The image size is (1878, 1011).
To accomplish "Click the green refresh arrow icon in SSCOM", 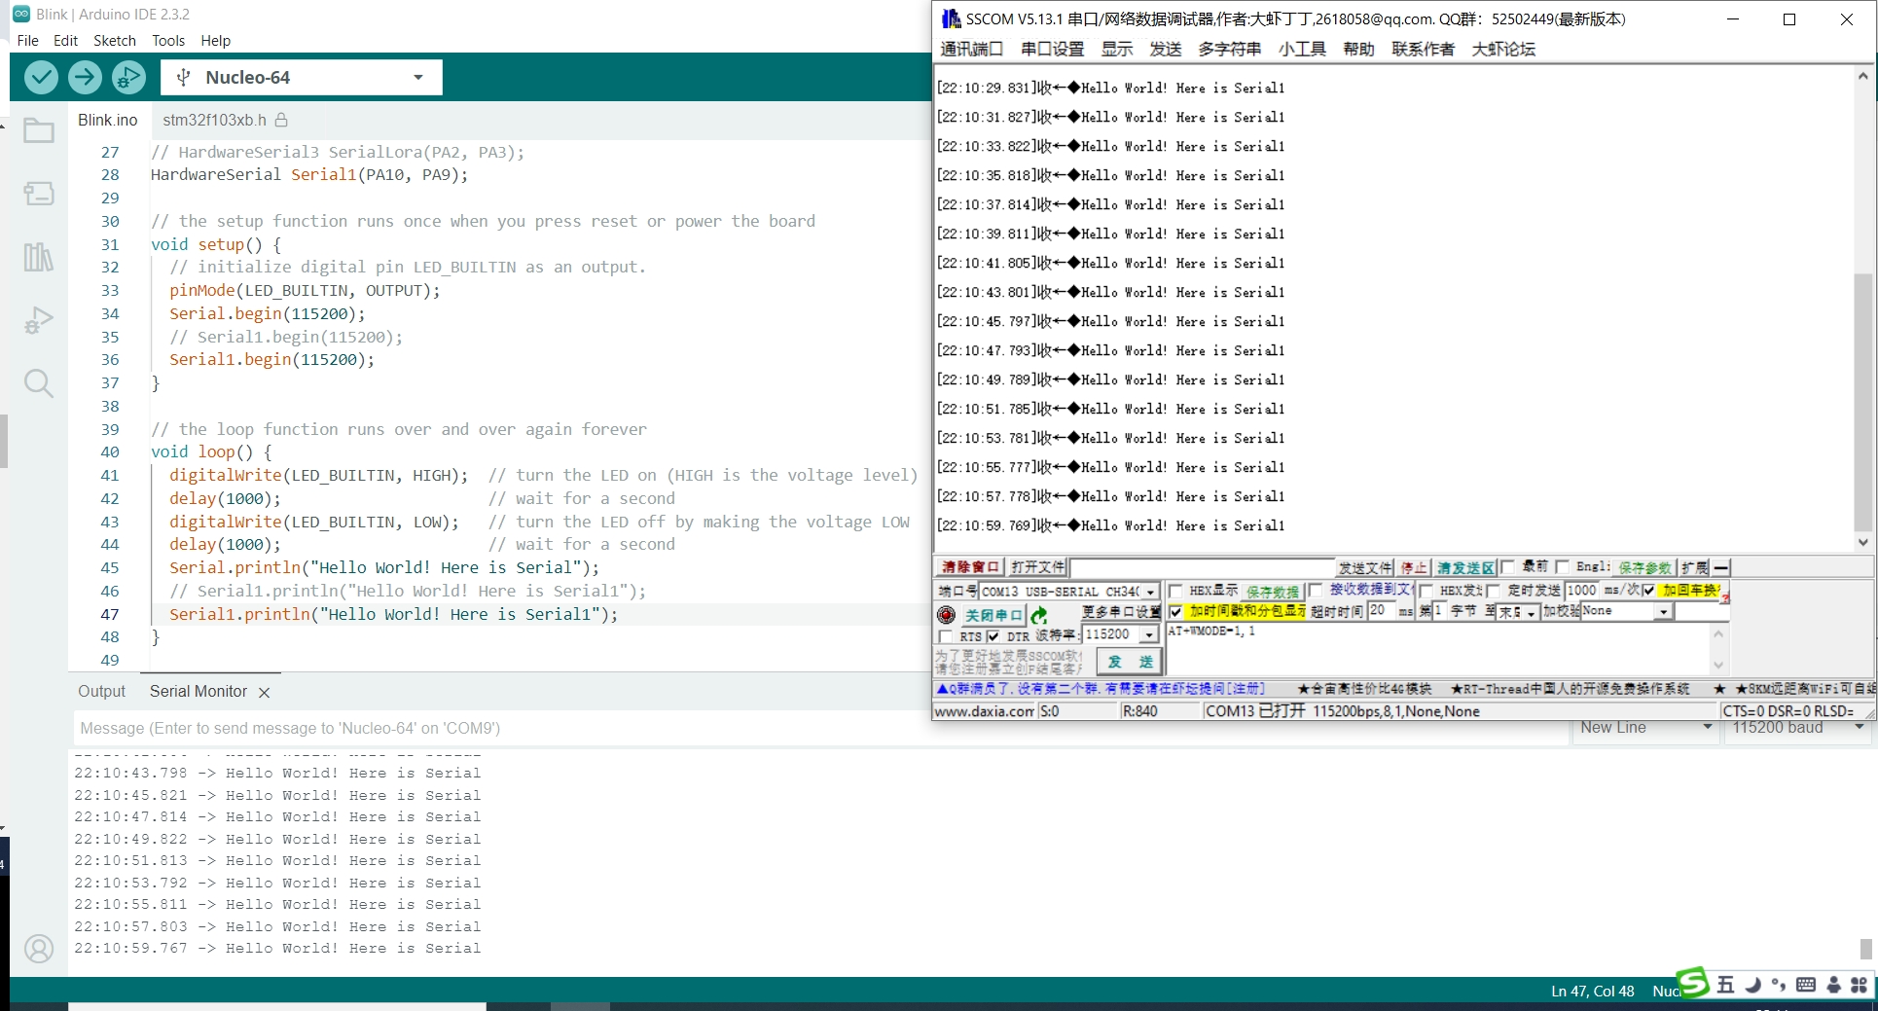I will point(1039,615).
